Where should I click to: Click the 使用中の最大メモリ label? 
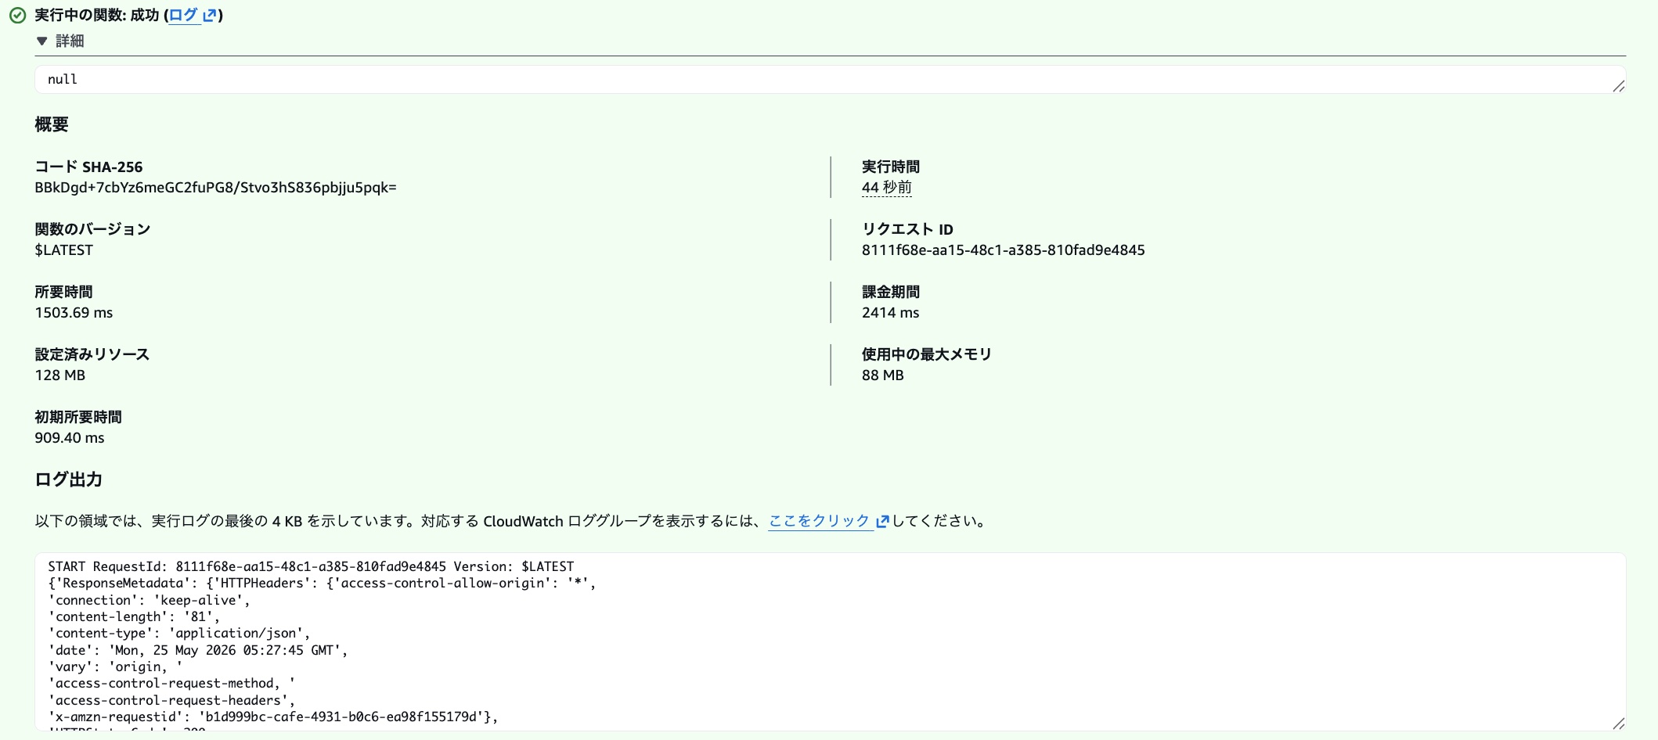(927, 354)
